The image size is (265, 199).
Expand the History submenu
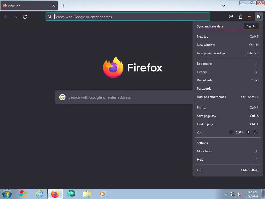tap(228, 72)
